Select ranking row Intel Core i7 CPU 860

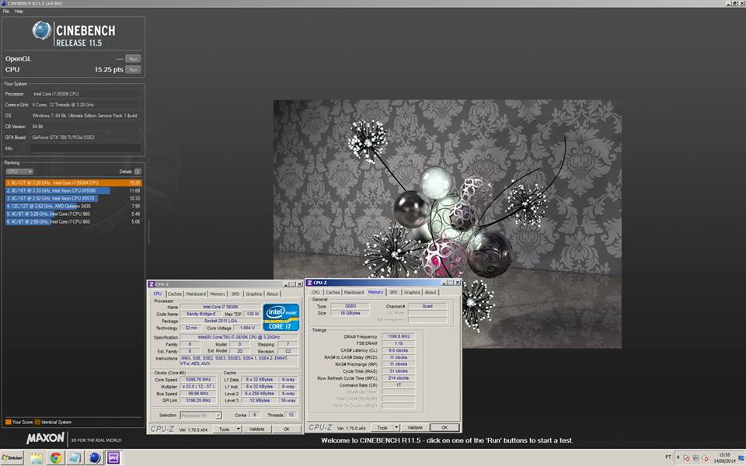73,221
